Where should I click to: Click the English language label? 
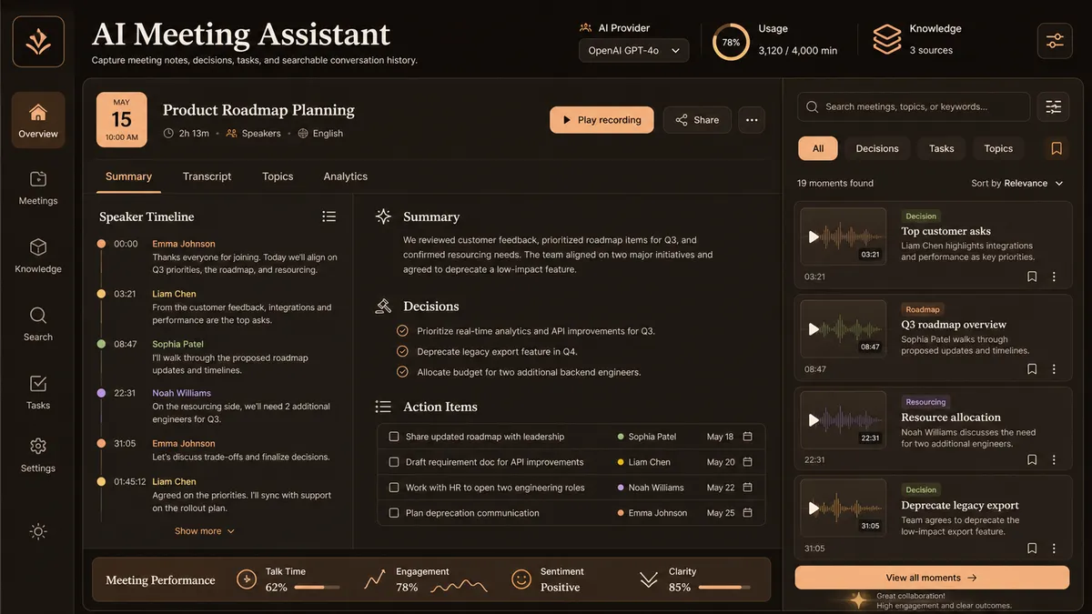[x=320, y=133]
